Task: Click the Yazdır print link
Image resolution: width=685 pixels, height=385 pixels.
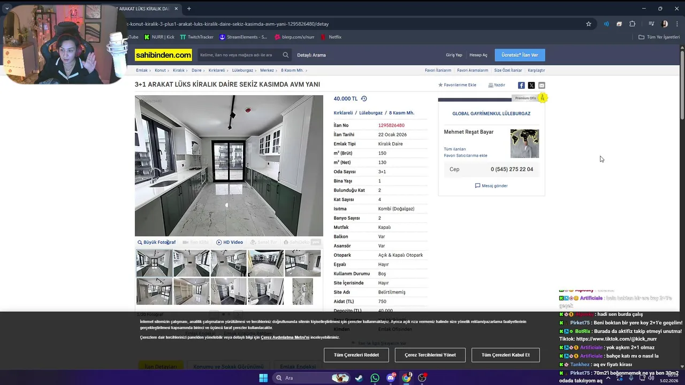Action: coord(497,85)
